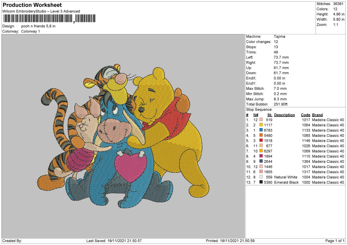The image size is (347, 245).
Task: Click the EndX value '0.00 in'
Action: (x=279, y=78)
